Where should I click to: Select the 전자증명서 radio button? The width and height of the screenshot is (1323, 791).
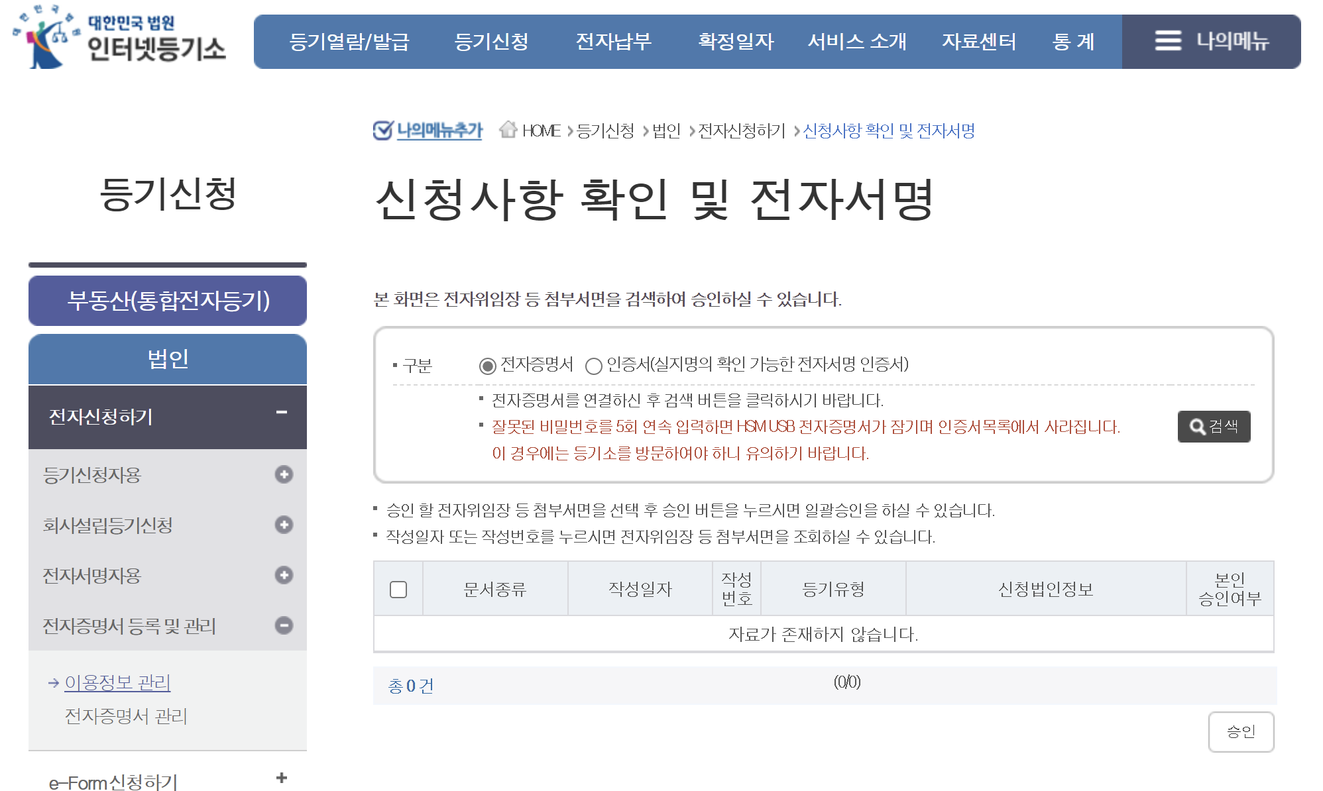coord(487,366)
